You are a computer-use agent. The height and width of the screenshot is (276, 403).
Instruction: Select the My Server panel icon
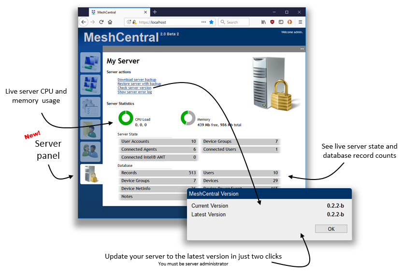(91, 174)
